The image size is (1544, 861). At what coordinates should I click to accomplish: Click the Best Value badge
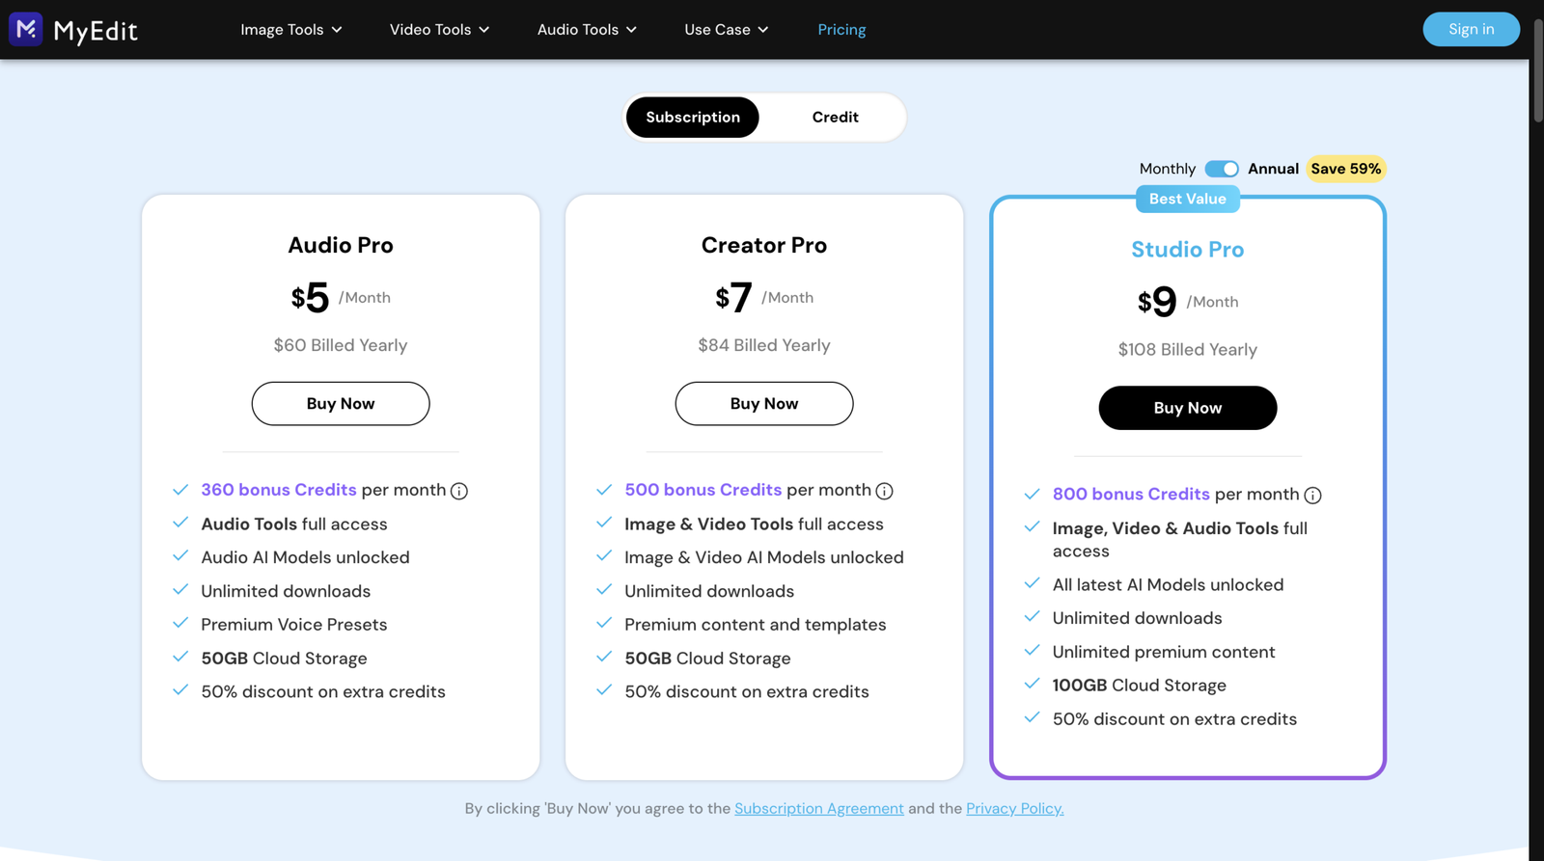click(x=1188, y=199)
